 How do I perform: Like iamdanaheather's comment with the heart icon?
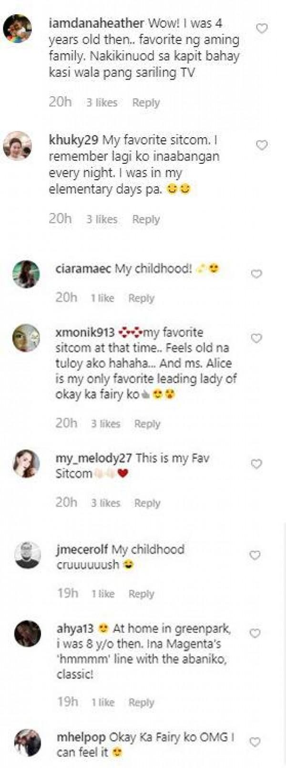262,29
